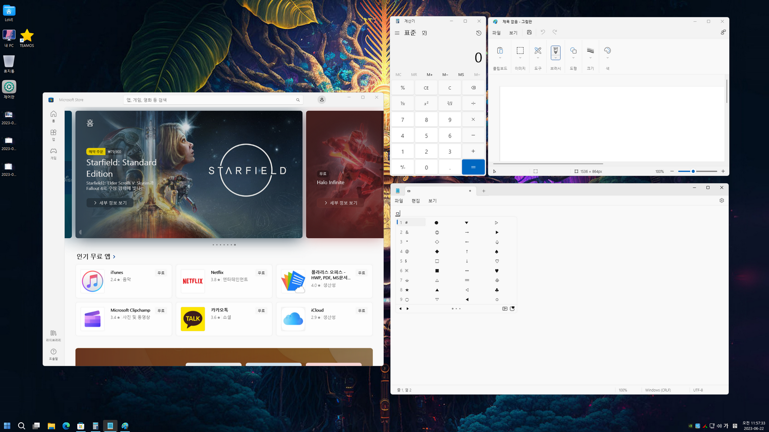769x432 pixels.
Task: Click the Paint undo arrow
Action: click(543, 32)
